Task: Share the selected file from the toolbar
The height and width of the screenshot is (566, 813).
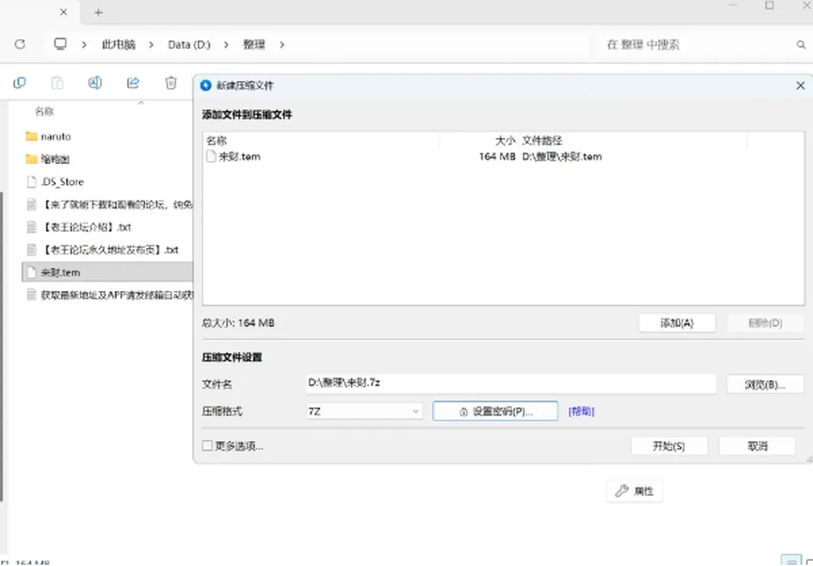Action: pyautogui.click(x=133, y=83)
